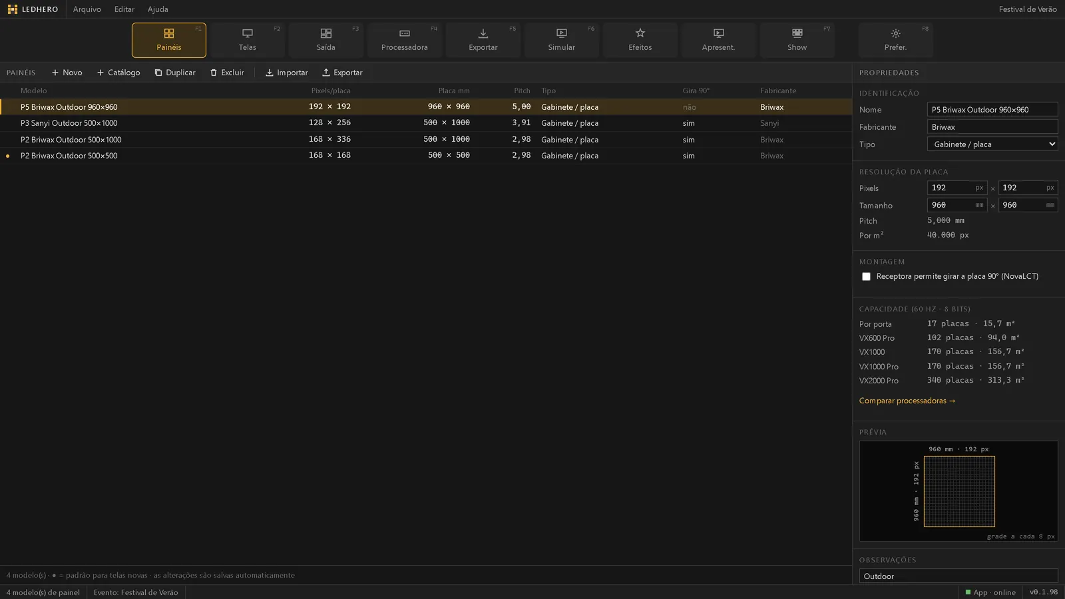Select the P2 Briwax Outdoor 500×500 row
Screen dimensions: 1065x599
pyautogui.click(x=426, y=156)
